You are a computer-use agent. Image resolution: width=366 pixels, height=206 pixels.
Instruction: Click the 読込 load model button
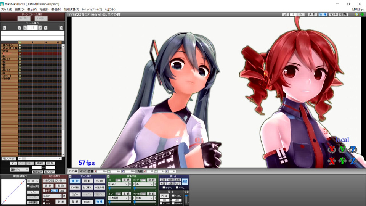click(x=48, y=186)
